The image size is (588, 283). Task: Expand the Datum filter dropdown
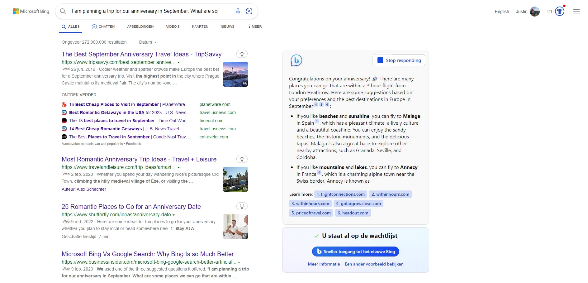(x=148, y=42)
